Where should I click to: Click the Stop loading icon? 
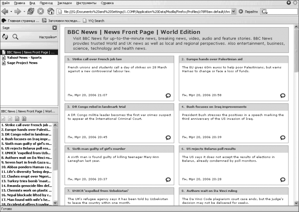click(x=41, y=12)
